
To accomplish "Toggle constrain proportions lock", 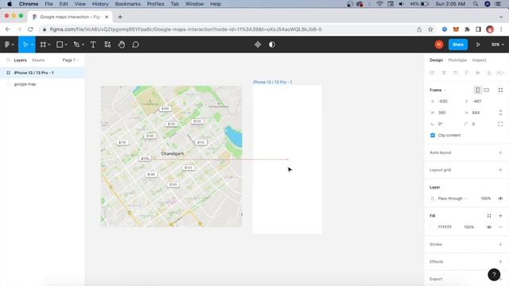I will pyautogui.click(x=500, y=113).
